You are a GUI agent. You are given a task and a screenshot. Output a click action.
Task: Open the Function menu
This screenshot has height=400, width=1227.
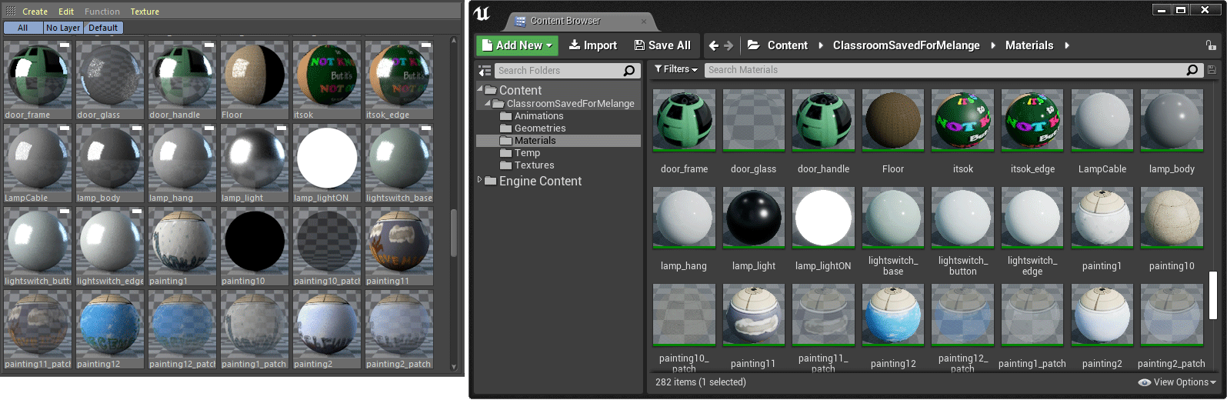[x=102, y=12]
